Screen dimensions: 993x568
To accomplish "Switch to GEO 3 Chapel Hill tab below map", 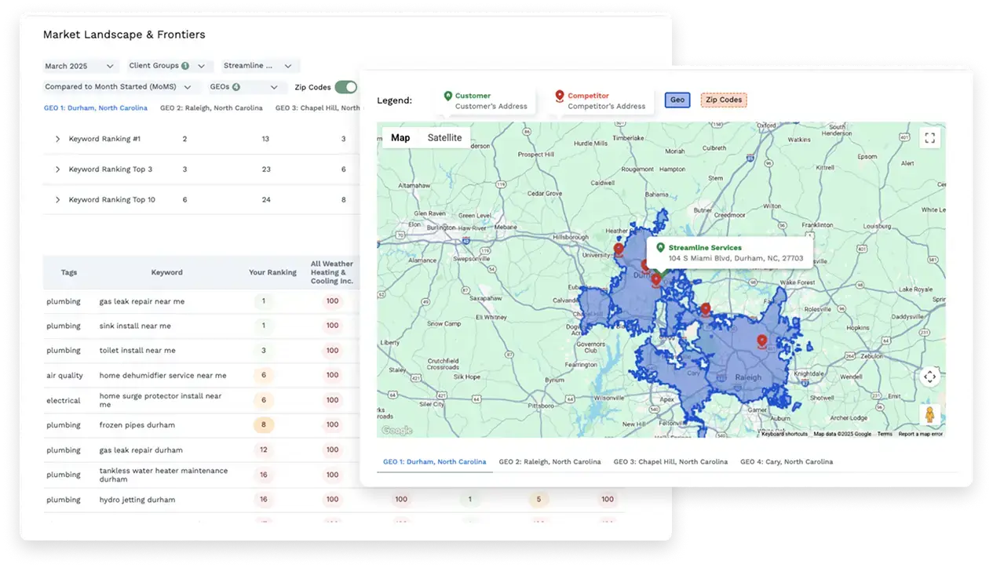I will pos(670,462).
